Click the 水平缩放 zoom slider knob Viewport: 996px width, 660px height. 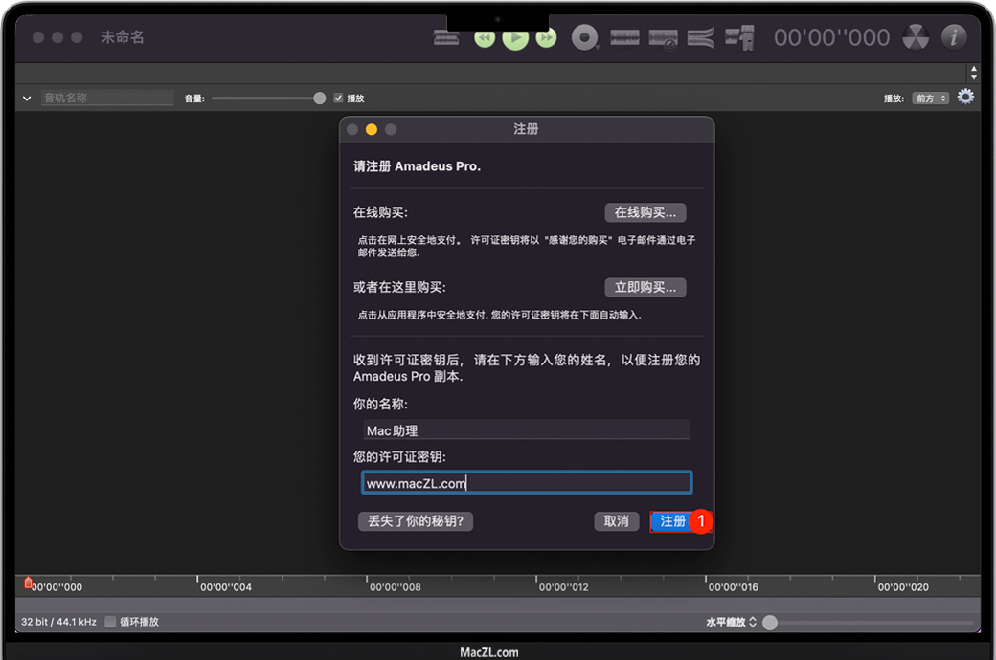pos(770,623)
